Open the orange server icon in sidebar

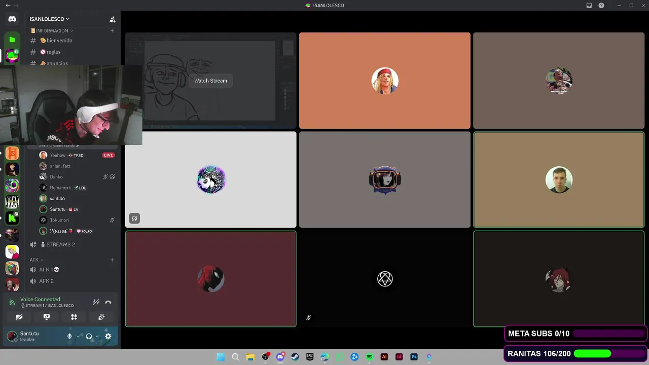tap(12, 153)
